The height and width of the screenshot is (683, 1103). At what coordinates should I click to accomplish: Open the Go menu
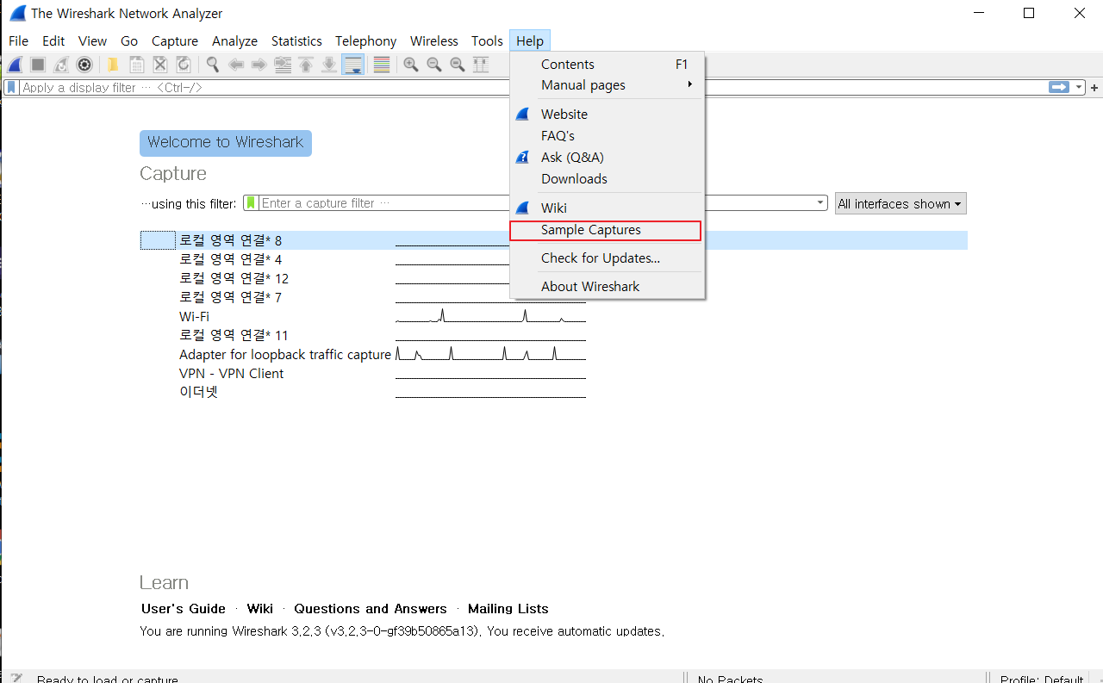click(x=129, y=40)
